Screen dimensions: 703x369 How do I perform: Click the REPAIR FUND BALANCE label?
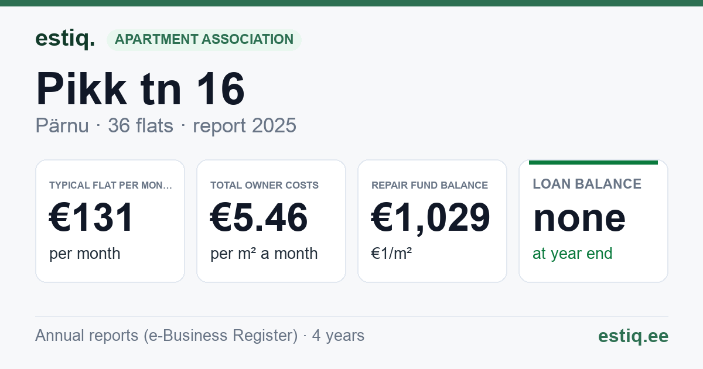[429, 185]
